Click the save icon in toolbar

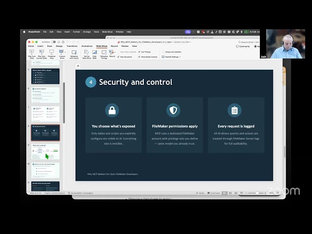[x=63, y=42]
